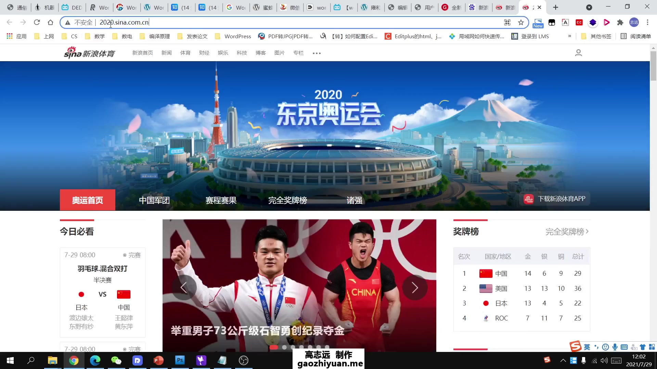The height and width of the screenshot is (369, 657).
Task: Click the 娱乐 navigation menu item
Action: (222, 53)
